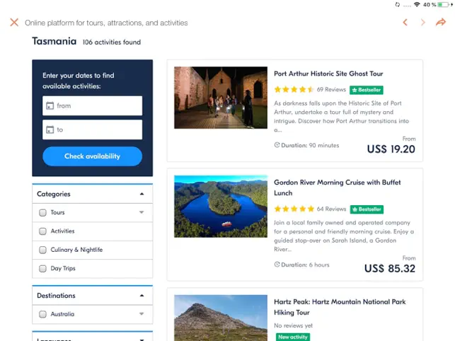This screenshot has width=455, height=341.
Task: Open the Port Arthur night tour photo
Action: click(221, 98)
